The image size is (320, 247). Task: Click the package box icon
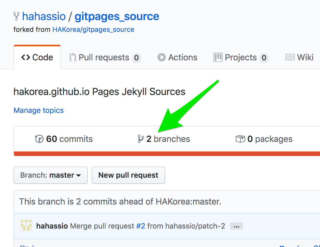(x=240, y=139)
